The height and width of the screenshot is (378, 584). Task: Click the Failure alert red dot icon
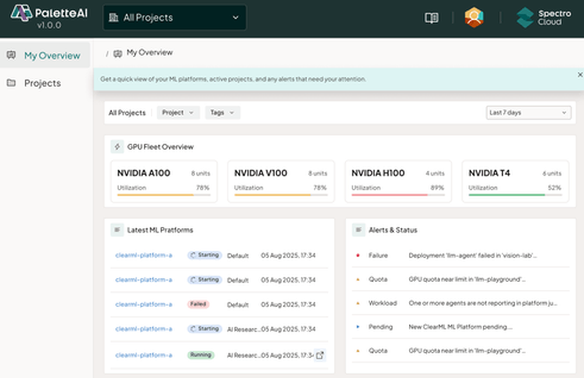point(358,255)
